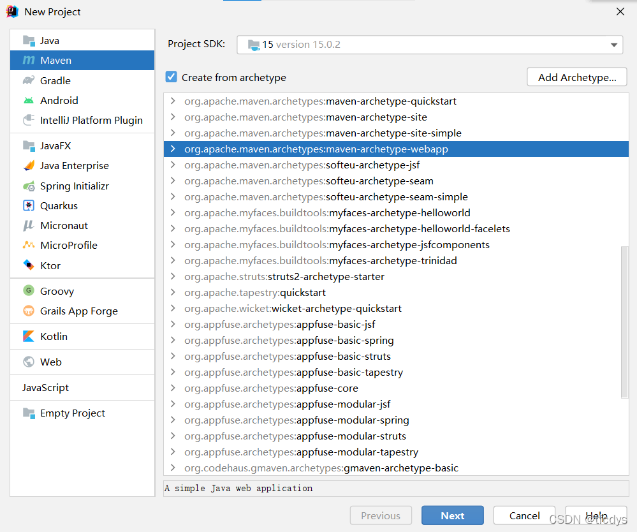Expand struts2-archetype-starter chevron
The width and height of the screenshot is (637, 532).
pyautogui.click(x=173, y=276)
